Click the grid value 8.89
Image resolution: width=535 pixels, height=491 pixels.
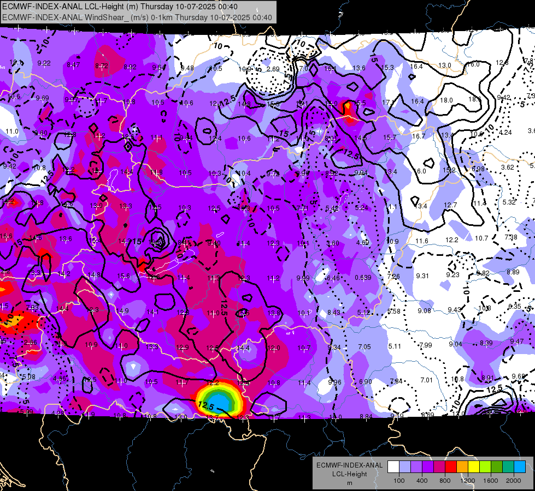513,272
